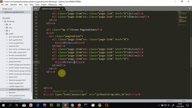Open the tab list dropdown arrow
This screenshot has height=108, width=192.
[x=189, y=8]
